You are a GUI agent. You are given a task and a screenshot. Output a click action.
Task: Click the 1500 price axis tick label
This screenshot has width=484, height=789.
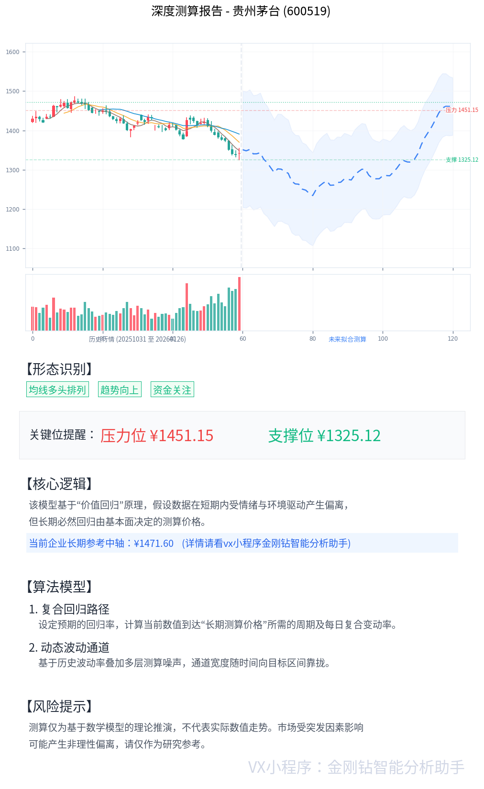(12, 91)
